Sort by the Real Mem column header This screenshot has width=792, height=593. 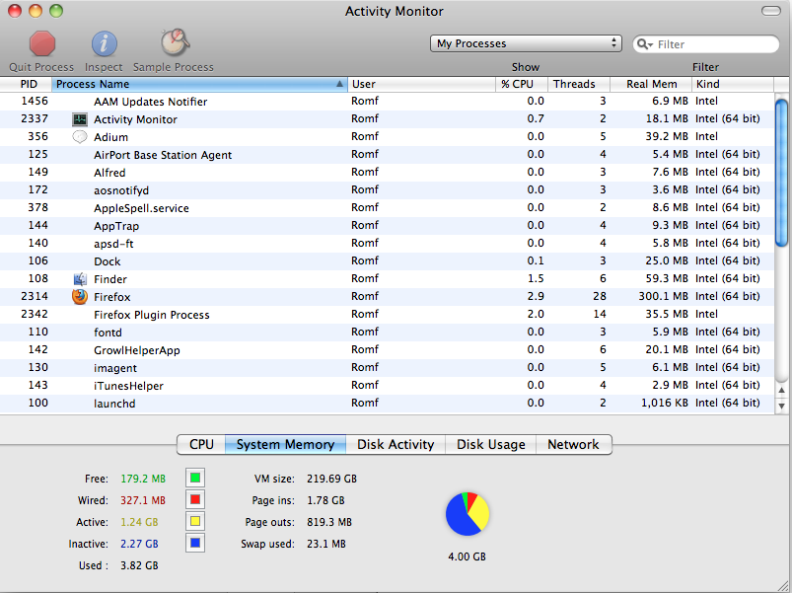(x=652, y=84)
